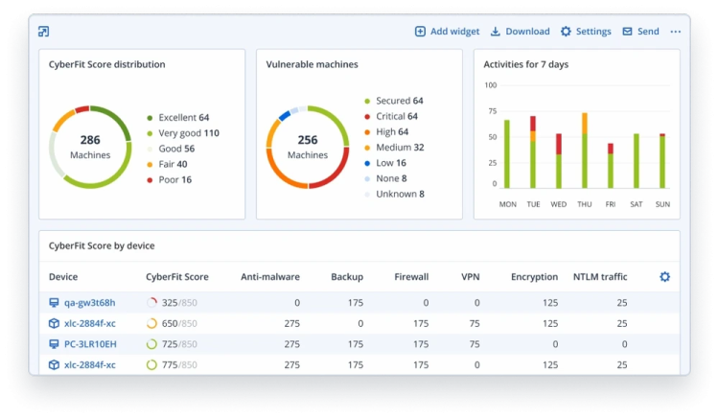The width and height of the screenshot is (719, 418).
Task: Click the Critical 64 legend dot
Action: pyautogui.click(x=367, y=116)
